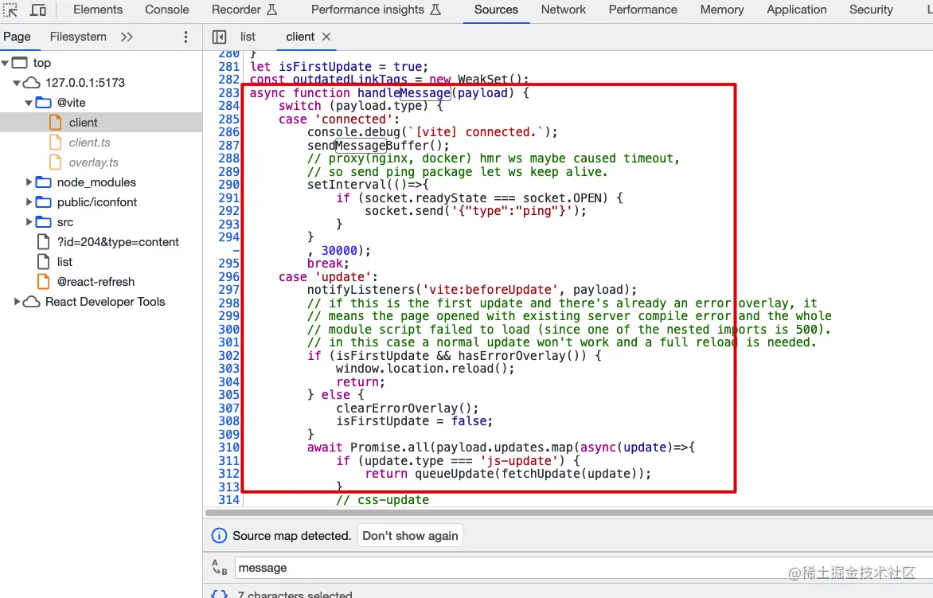Screen dimensions: 933x598
Task: Open overlay.ts in the file tree
Action: [x=93, y=162]
